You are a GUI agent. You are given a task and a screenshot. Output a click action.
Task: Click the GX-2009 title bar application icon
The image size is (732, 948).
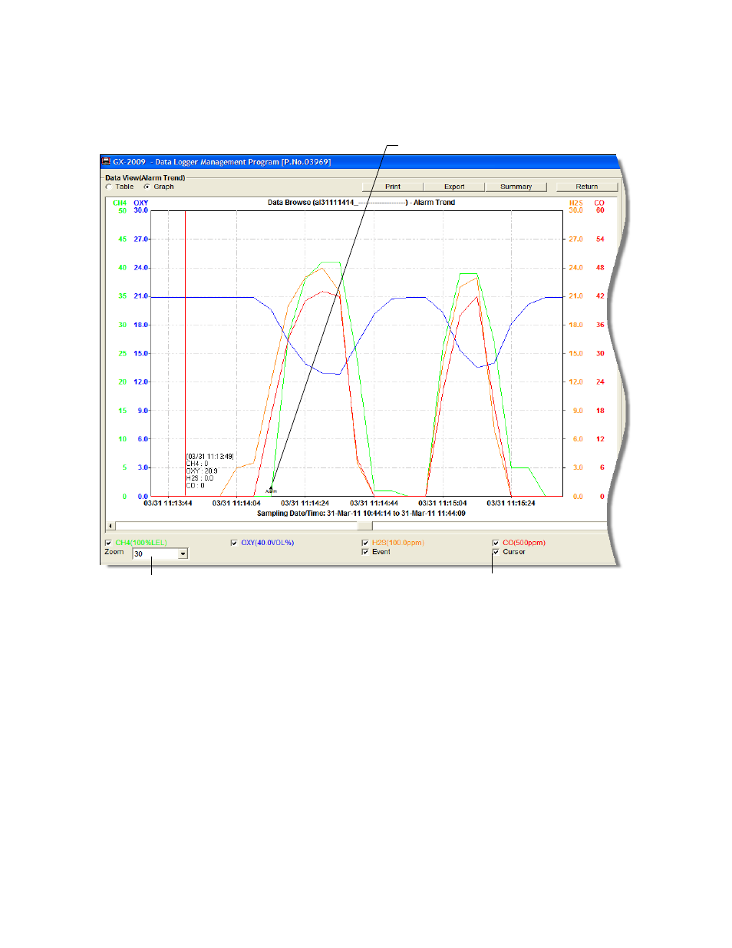tap(106, 162)
